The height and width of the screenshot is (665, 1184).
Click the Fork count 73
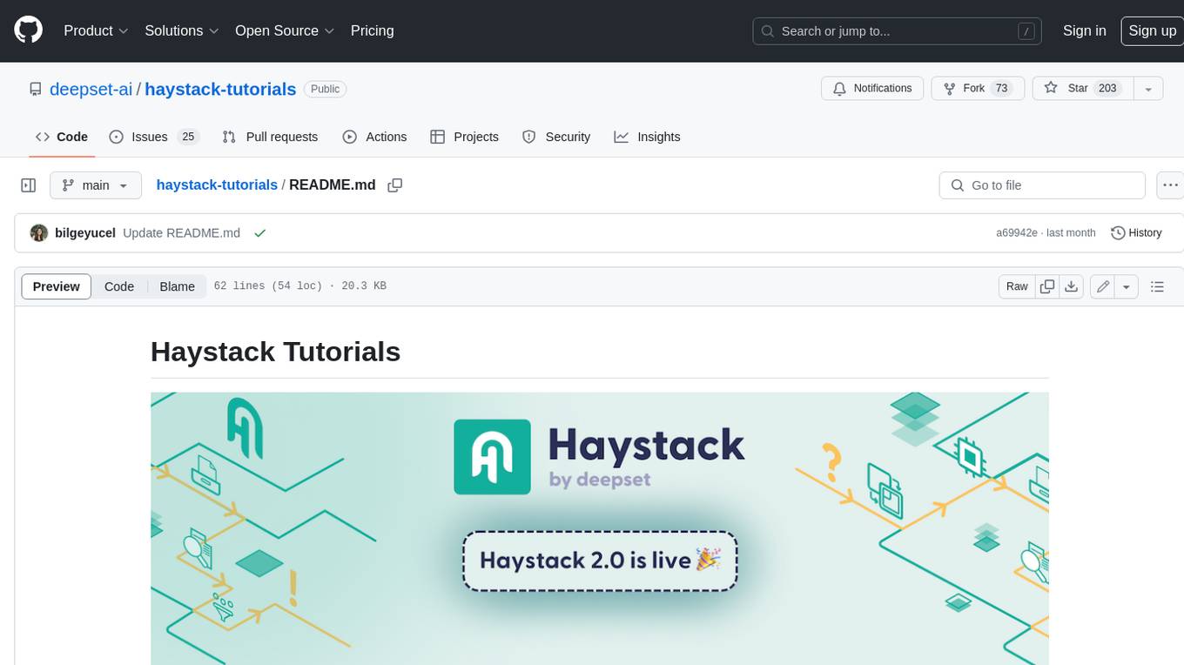click(x=1001, y=88)
